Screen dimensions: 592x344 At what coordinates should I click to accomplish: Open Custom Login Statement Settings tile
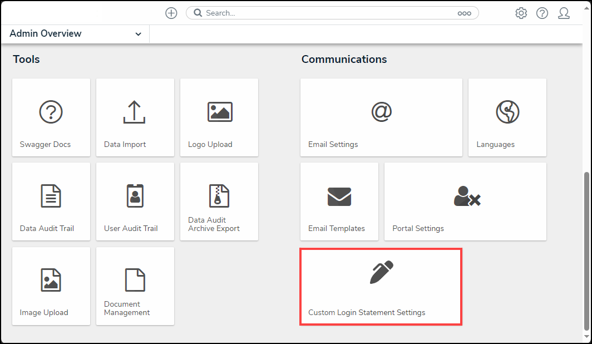point(381,286)
